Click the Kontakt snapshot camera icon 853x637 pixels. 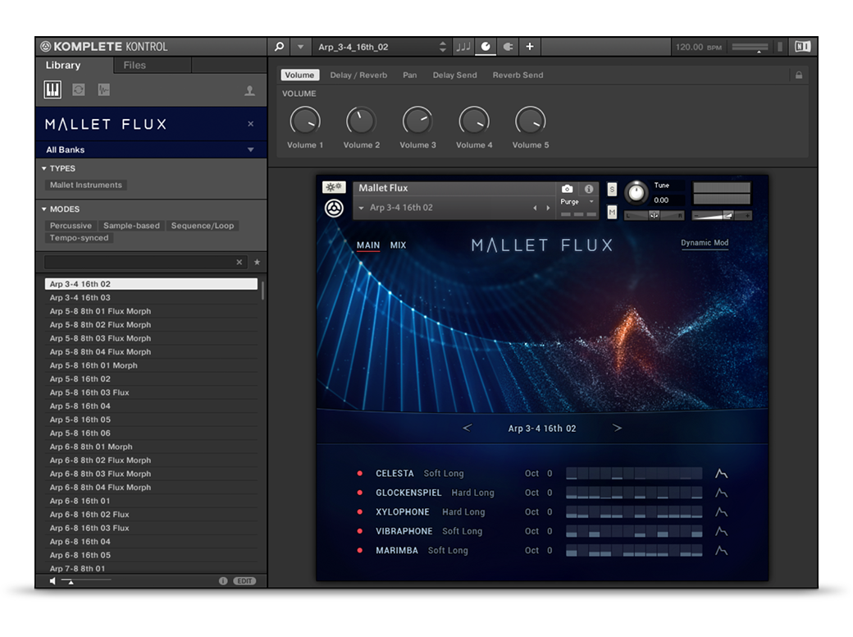coord(567,189)
